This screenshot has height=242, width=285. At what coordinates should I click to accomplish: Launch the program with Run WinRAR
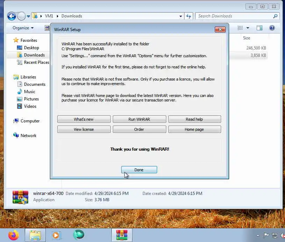(139, 119)
